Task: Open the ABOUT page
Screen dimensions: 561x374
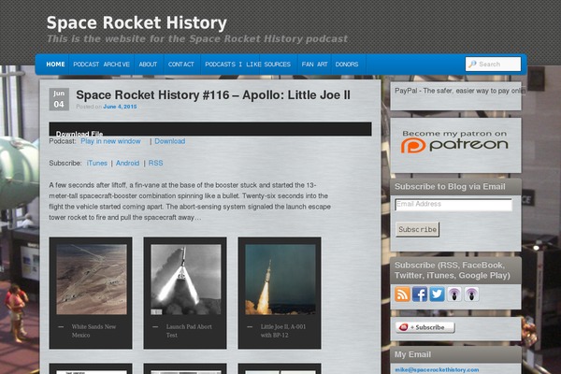Action: [148, 65]
